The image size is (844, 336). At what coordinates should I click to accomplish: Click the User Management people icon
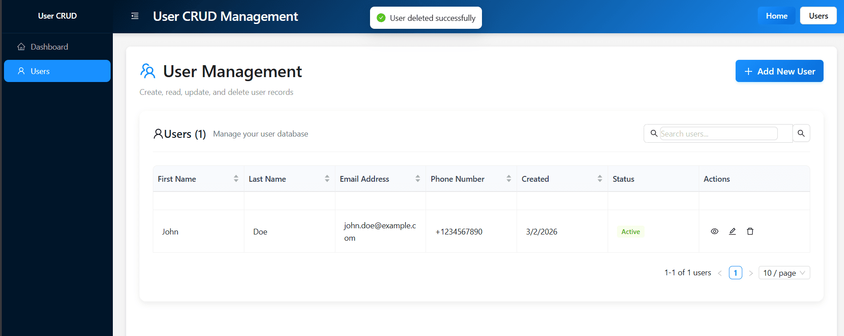coord(147,71)
